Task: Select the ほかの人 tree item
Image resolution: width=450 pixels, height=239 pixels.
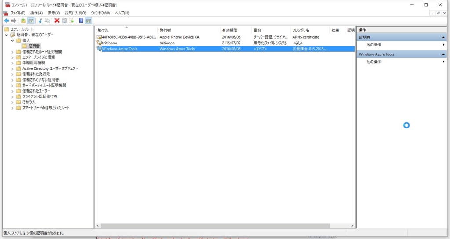Action: tap(29, 102)
